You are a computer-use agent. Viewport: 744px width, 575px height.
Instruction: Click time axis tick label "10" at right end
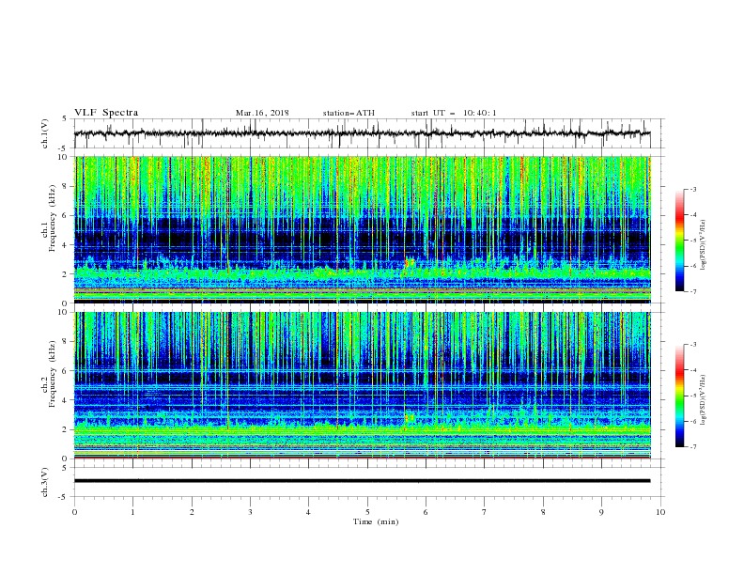click(660, 512)
